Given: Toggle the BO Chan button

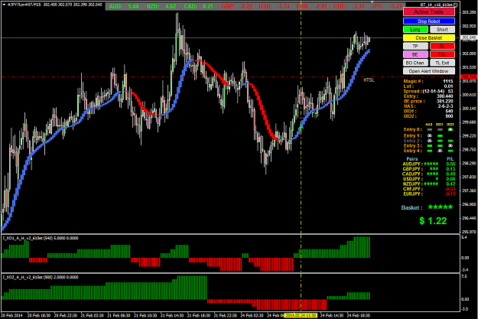Looking at the screenshot, I should 415,63.
